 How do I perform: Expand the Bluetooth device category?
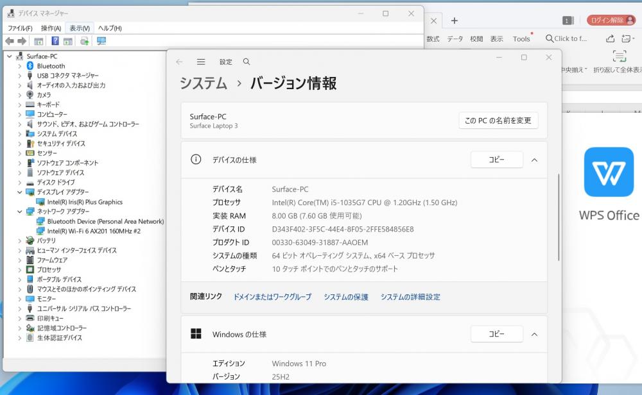pos(20,66)
